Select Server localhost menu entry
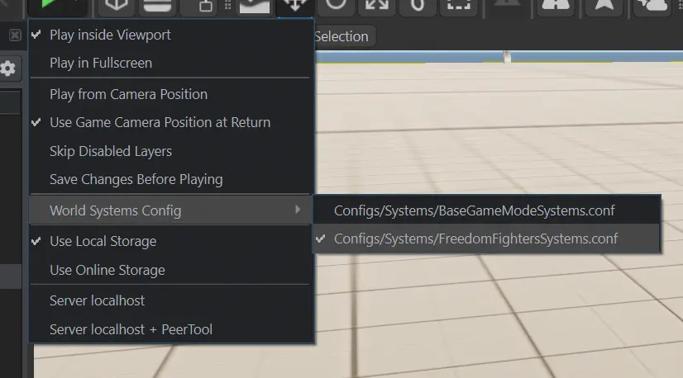Image resolution: width=683 pixels, height=378 pixels. pos(172,300)
